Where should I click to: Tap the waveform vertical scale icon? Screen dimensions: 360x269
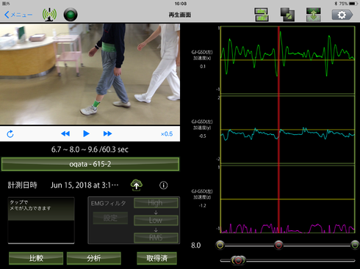(x=314, y=15)
